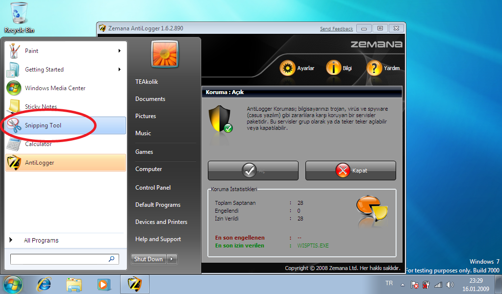Image resolution: width=502 pixels, height=294 pixels.
Task: Click the Shut Down button
Action: [149, 259]
